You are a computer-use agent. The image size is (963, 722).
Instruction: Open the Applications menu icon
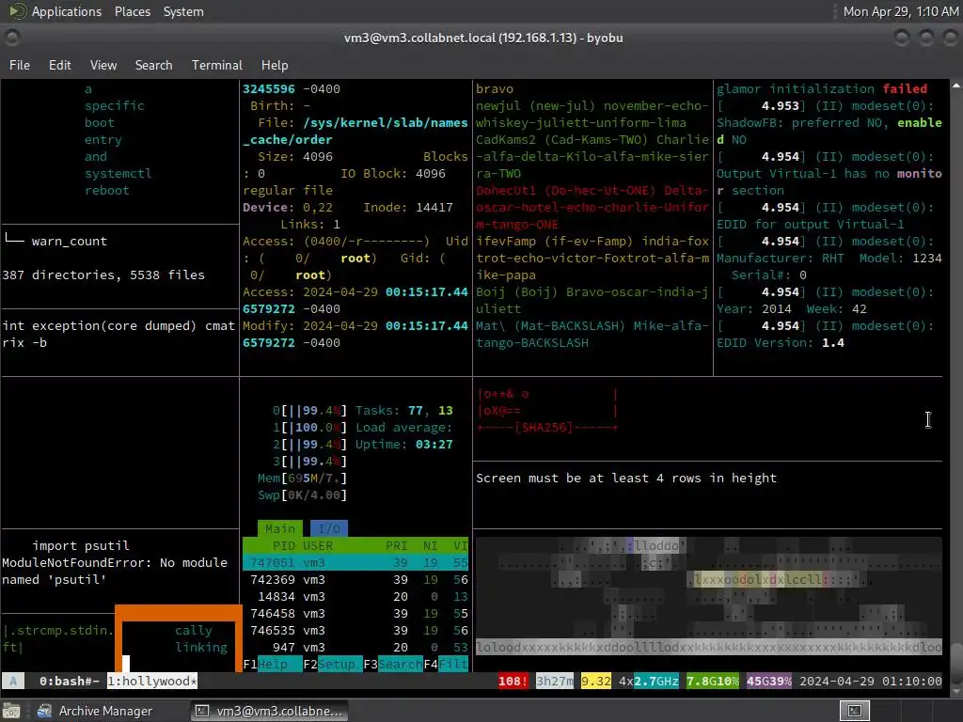pos(17,11)
